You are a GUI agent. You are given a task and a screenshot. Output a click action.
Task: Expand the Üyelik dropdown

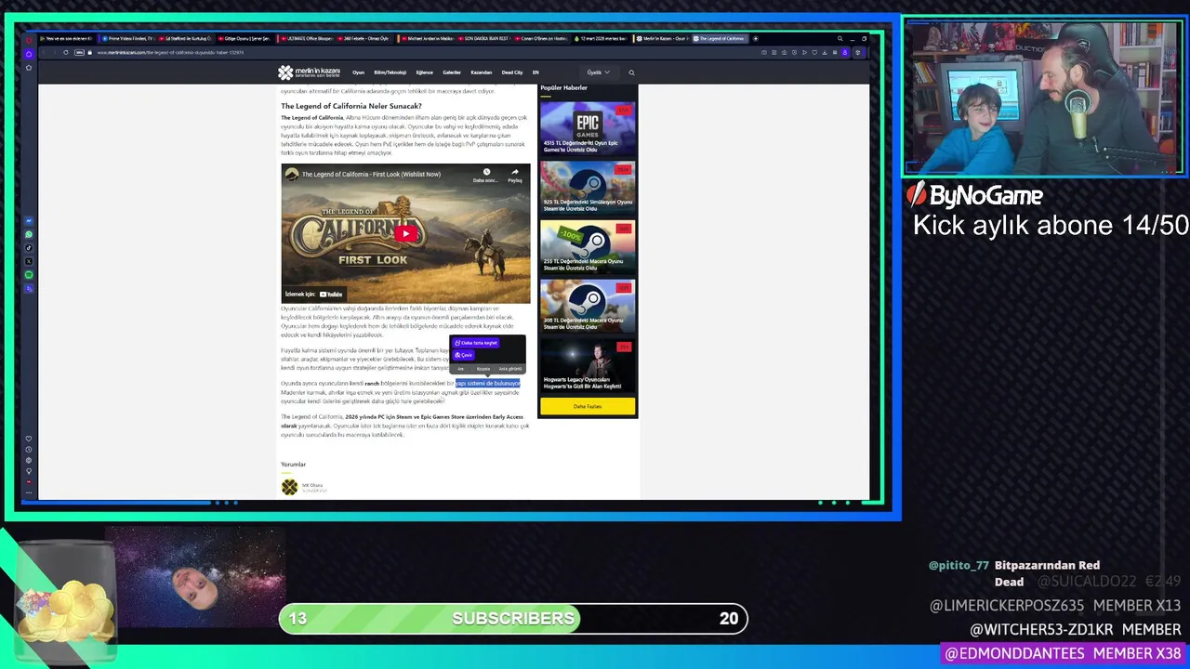pyautogui.click(x=598, y=72)
